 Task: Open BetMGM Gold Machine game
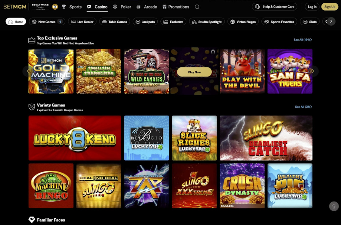point(51,71)
